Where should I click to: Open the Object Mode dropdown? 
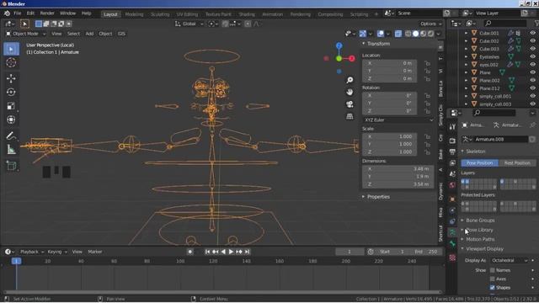click(25, 34)
